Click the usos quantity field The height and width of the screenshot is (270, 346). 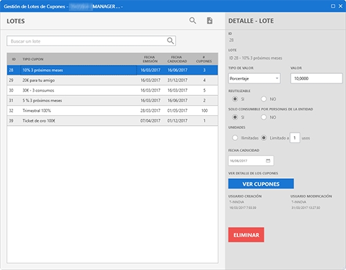coord(295,138)
